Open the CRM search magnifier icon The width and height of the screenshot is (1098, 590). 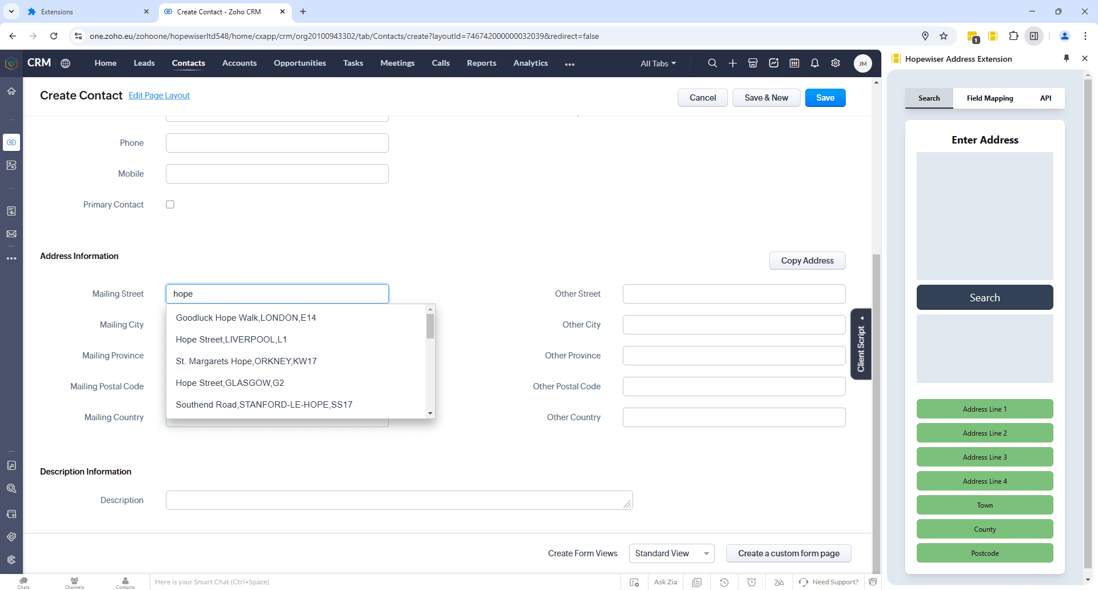click(x=712, y=63)
